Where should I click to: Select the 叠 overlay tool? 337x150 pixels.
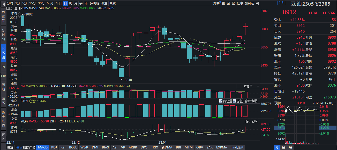(223, 3)
